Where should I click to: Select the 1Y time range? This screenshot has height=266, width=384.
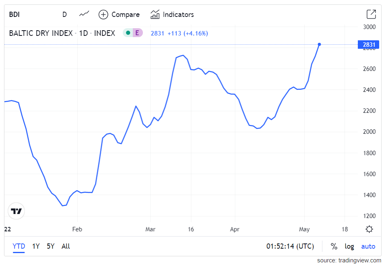(36, 246)
